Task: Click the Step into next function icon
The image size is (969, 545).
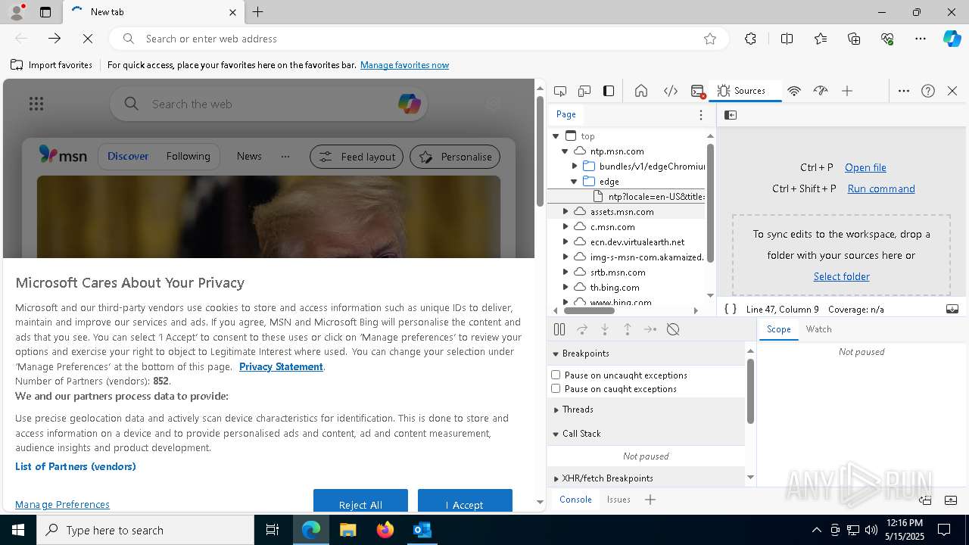Action: coord(605,329)
